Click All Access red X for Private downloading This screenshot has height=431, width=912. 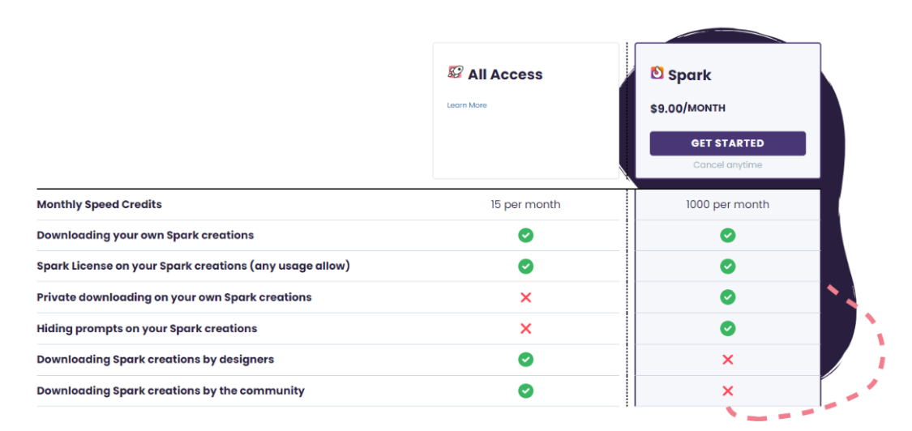point(526,298)
